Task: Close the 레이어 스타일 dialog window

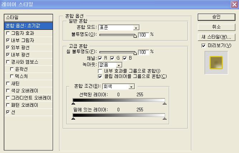Action: point(234,5)
